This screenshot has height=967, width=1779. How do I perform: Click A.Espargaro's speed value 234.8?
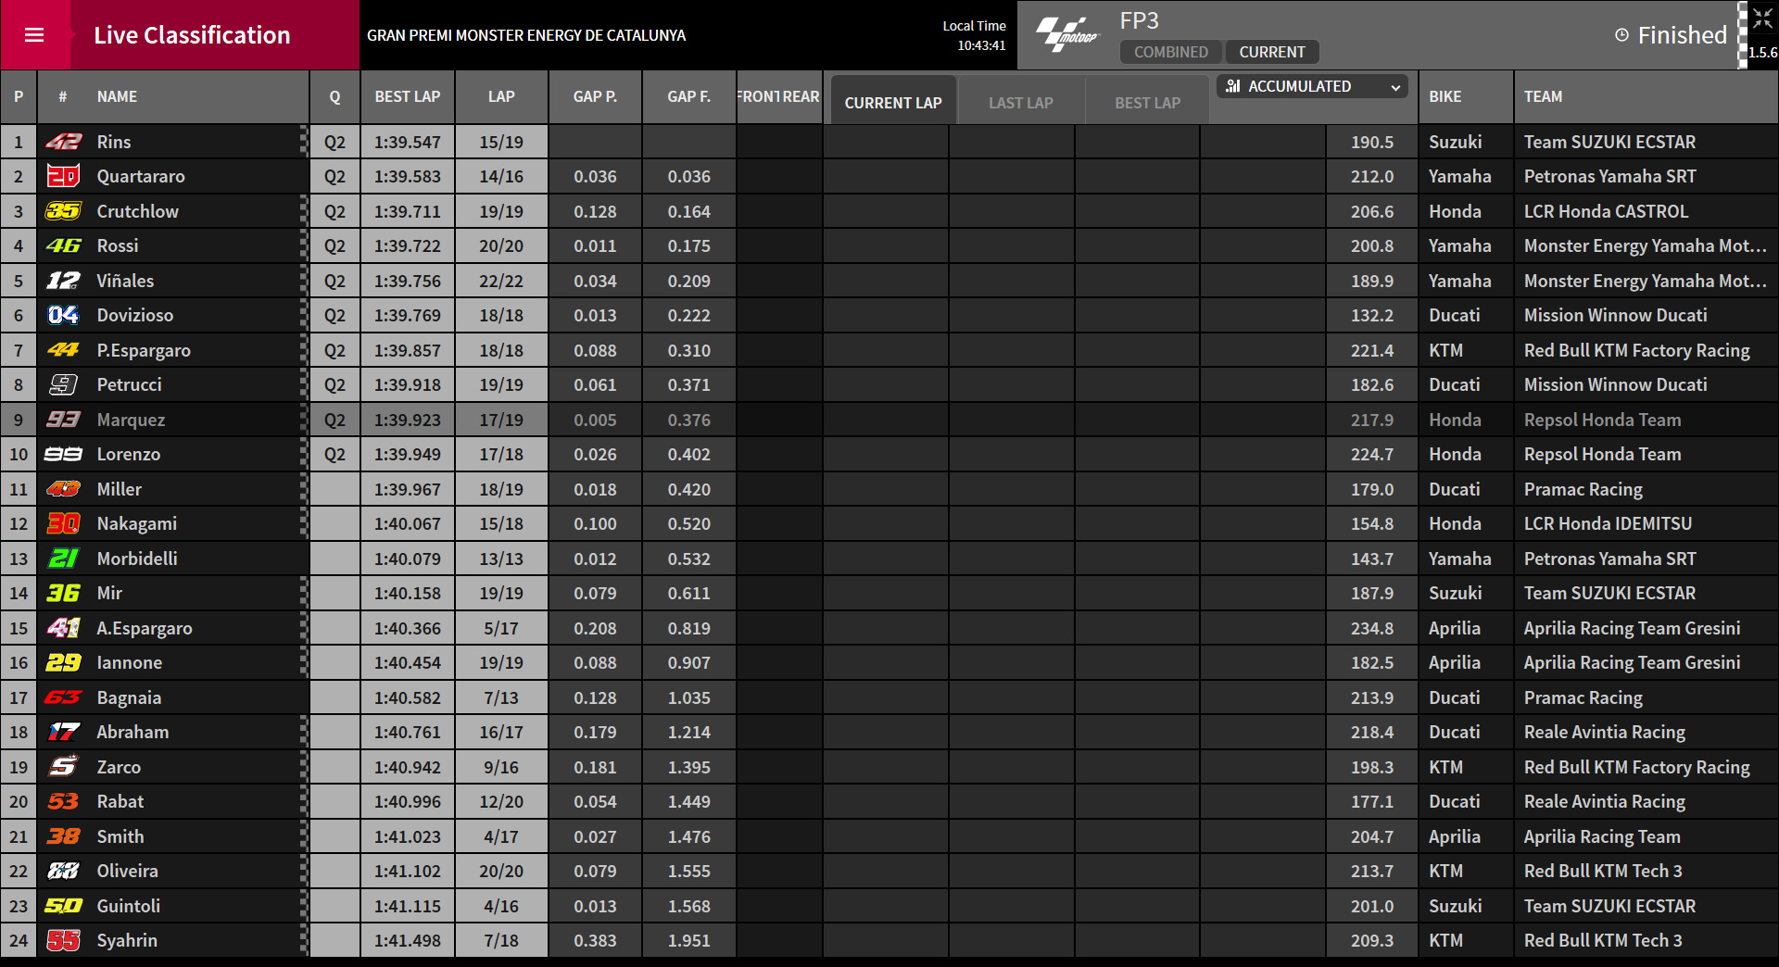pyautogui.click(x=1372, y=628)
